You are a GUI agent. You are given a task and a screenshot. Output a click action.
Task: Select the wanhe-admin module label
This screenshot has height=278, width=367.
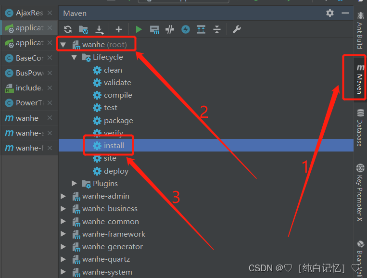click(106, 196)
